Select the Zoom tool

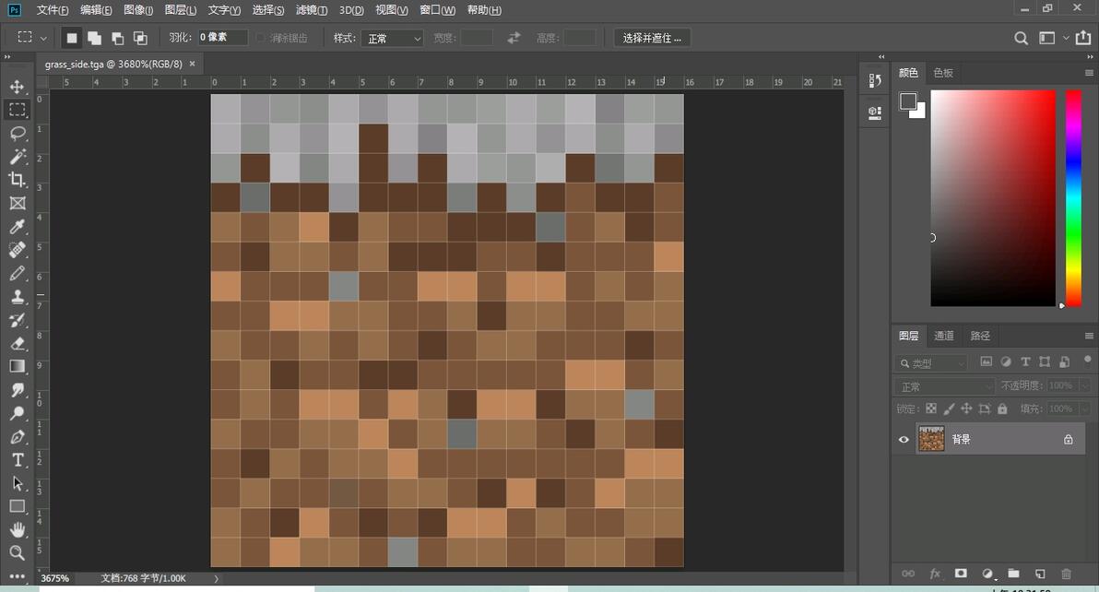[x=17, y=552]
